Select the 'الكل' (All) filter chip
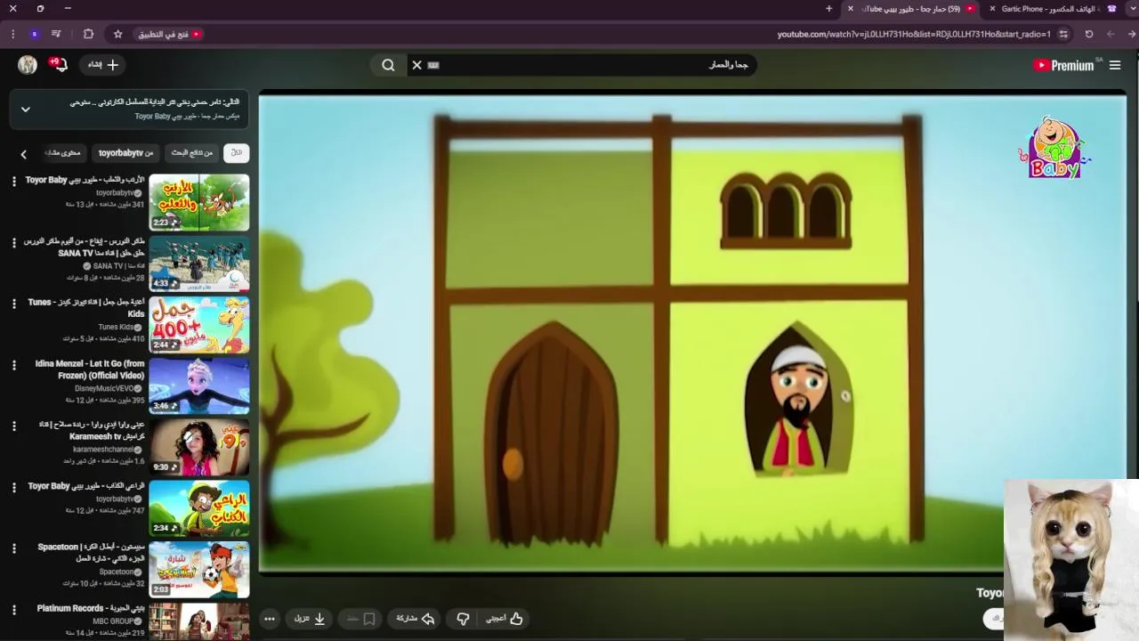This screenshot has height=641, width=1139. pos(237,153)
